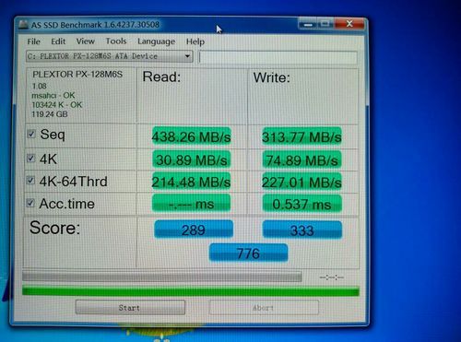Image resolution: width=461 pixels, height=342 pixels.
Task: Close the AS SSD Benchmark window
Action: (349, 24)
